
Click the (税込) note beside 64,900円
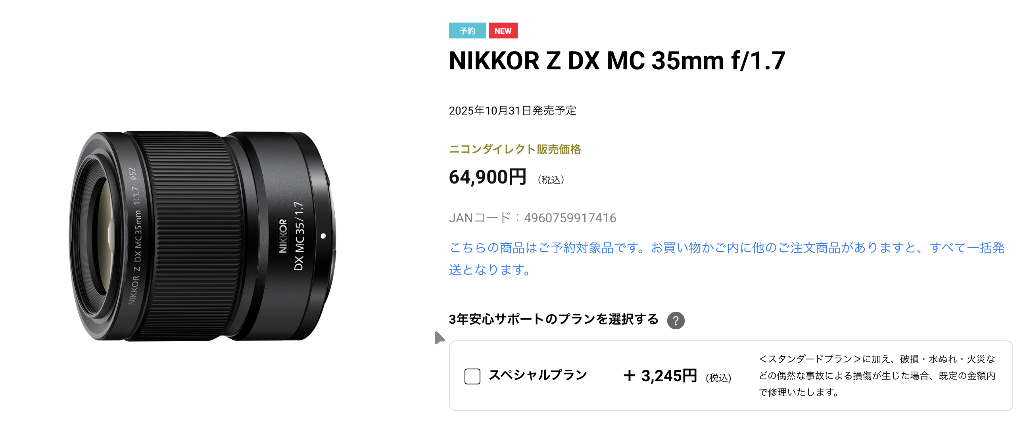coord(551,180)
